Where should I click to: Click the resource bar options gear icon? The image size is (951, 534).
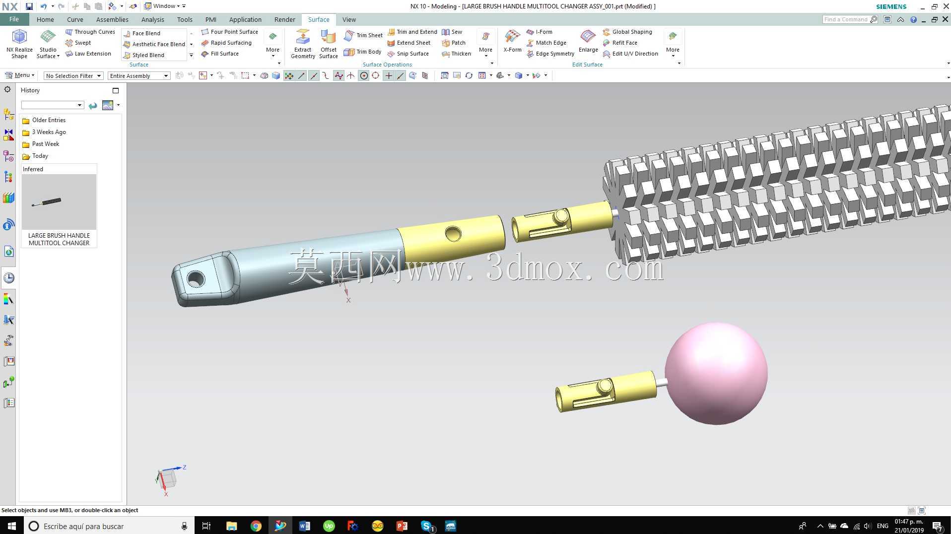click(7, 90)
